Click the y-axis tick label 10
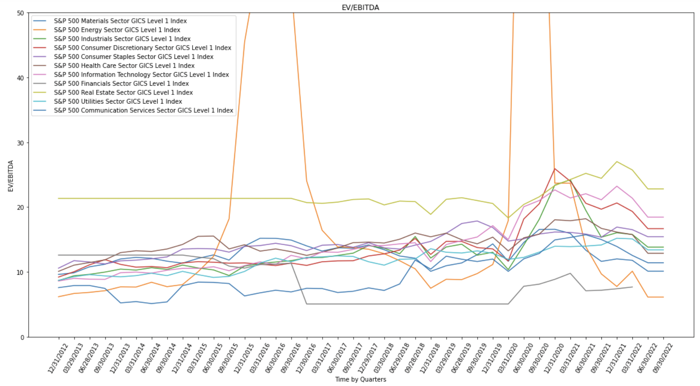 pyautogui.click(x=20, y=272)
